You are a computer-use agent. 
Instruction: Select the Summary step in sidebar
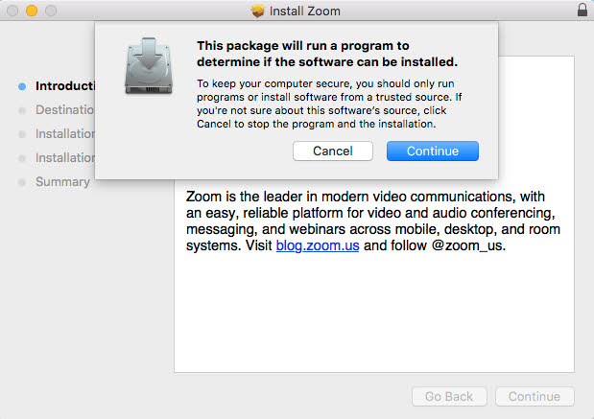(x=63, y=182)
